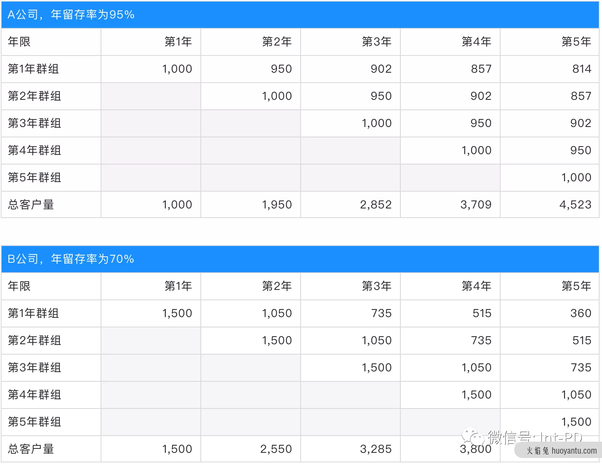Click '857' in A公司 第2年群组 row
Viewport: 602px width, 464px height.
click(x=581, y=96)
